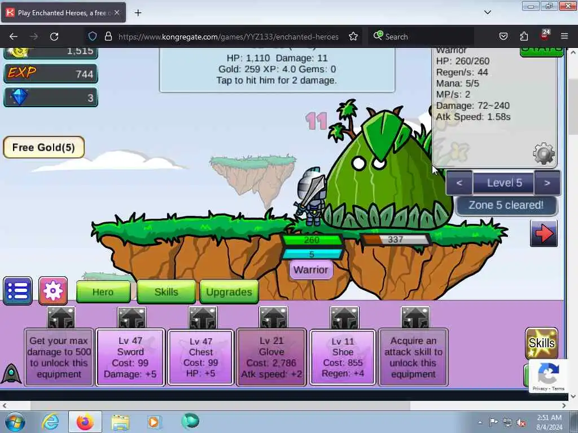Open Firefox extensions puzzle icon

coord(524,37)
